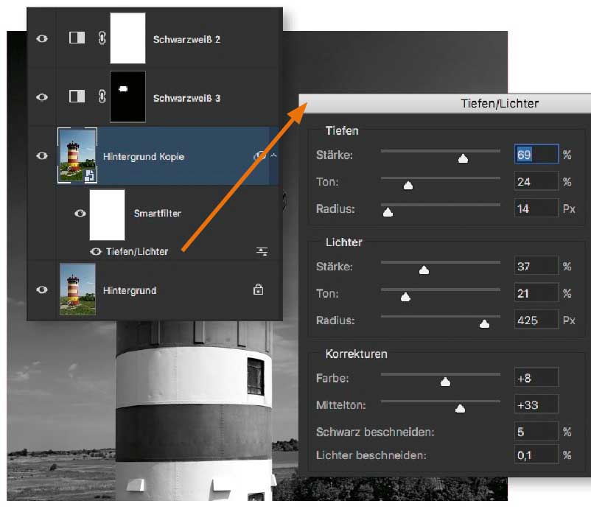The image size is (591, 512).
Task: Click Mittelton field showing +33
Action: click(x=536, y=404)
